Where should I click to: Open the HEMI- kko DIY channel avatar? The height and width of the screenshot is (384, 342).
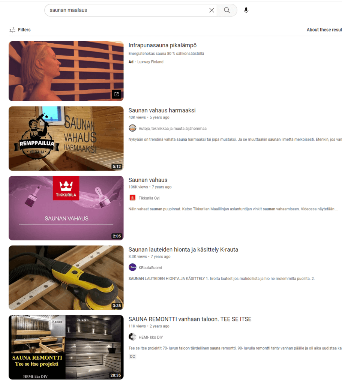point(132,337)
